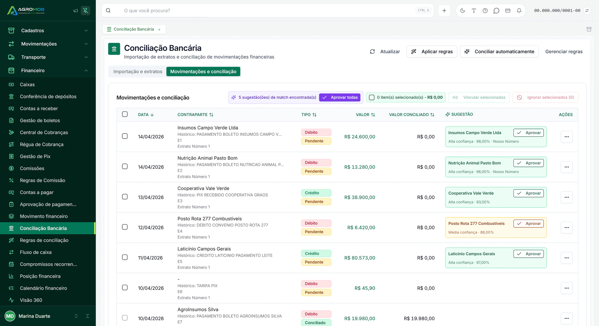Sort the table by the Data column
The width and height of the screenshot is (599, 326).
[146, 114]
